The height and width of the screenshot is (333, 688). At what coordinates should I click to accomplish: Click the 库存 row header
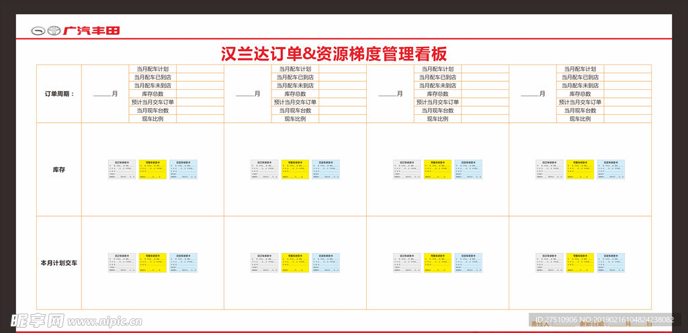59,170
